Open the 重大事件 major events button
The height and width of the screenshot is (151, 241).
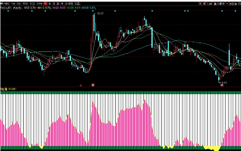[219, 4]
